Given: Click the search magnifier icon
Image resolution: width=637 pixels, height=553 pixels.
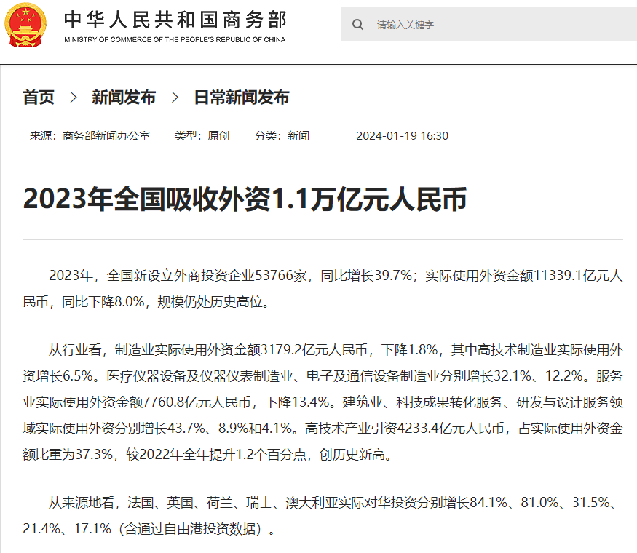Looking at the screenshot, I should (357, 25).
